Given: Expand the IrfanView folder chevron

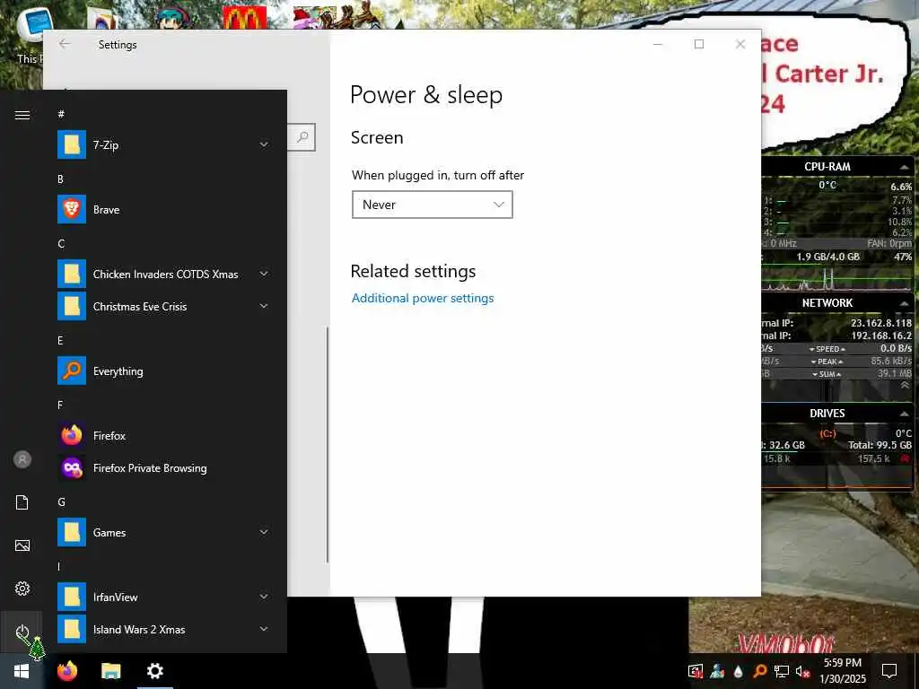Looking at the screenshot, I should pyautogui.click(x=264, y=597).
